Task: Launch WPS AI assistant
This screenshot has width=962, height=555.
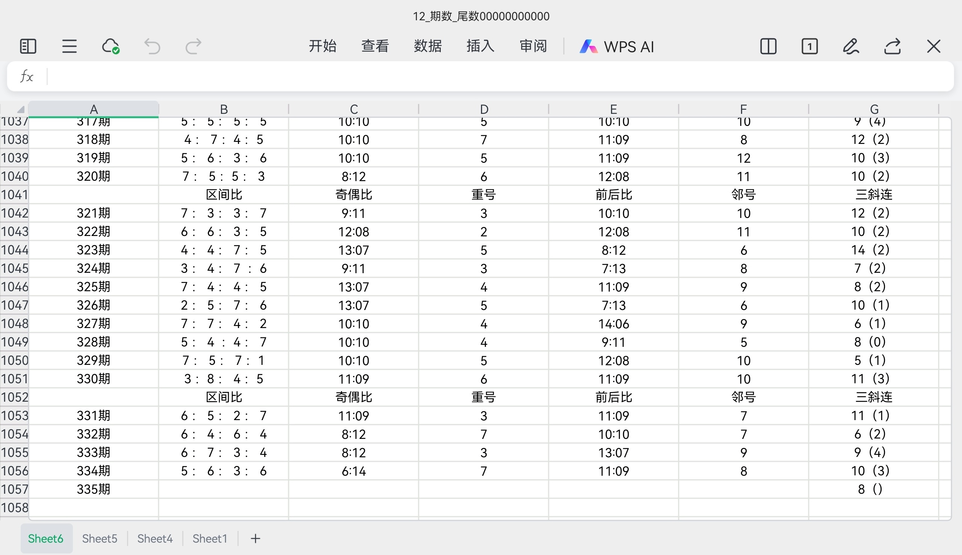Action: coord(617,47)
